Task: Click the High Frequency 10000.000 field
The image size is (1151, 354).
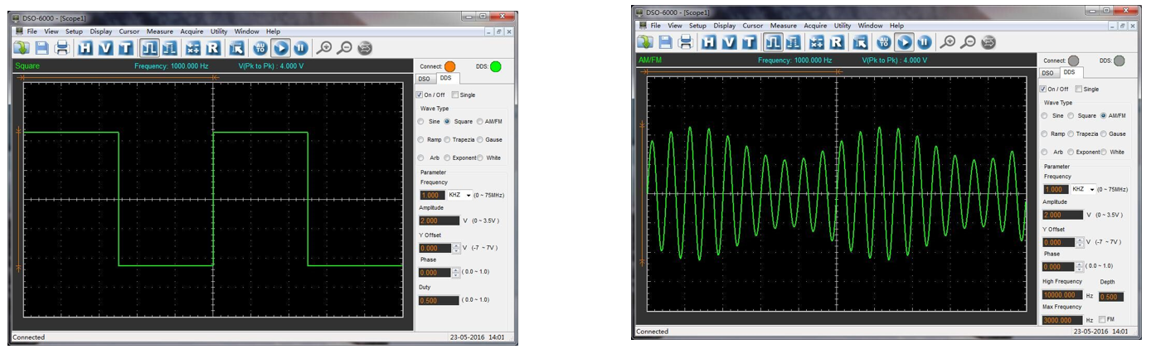Action: pos(1063,294)
